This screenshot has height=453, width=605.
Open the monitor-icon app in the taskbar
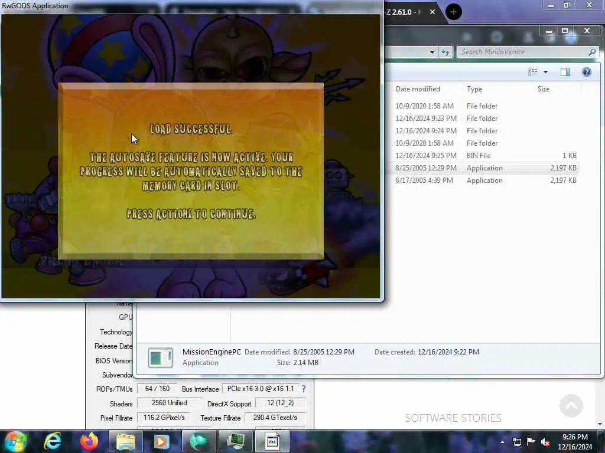tap(235, 441)
